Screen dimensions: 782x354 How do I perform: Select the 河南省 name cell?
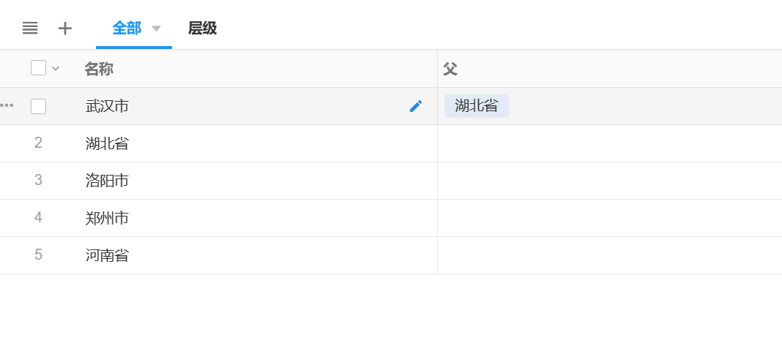[x=107, y=255]
